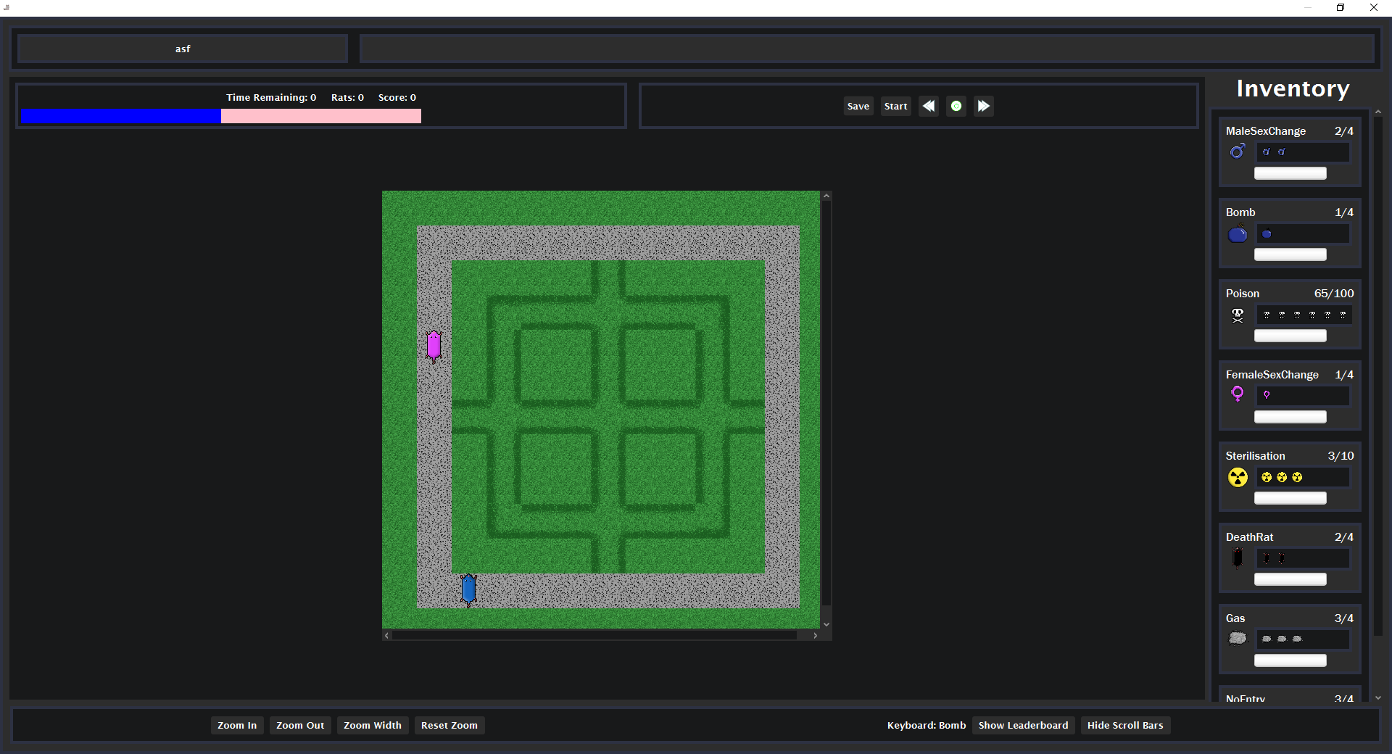
Task: Click the 'asf' player name field
Action: [x=183, y=49]
